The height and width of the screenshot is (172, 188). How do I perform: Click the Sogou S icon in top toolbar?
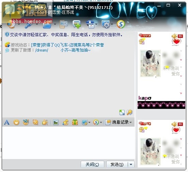click(x=121, y=24)
